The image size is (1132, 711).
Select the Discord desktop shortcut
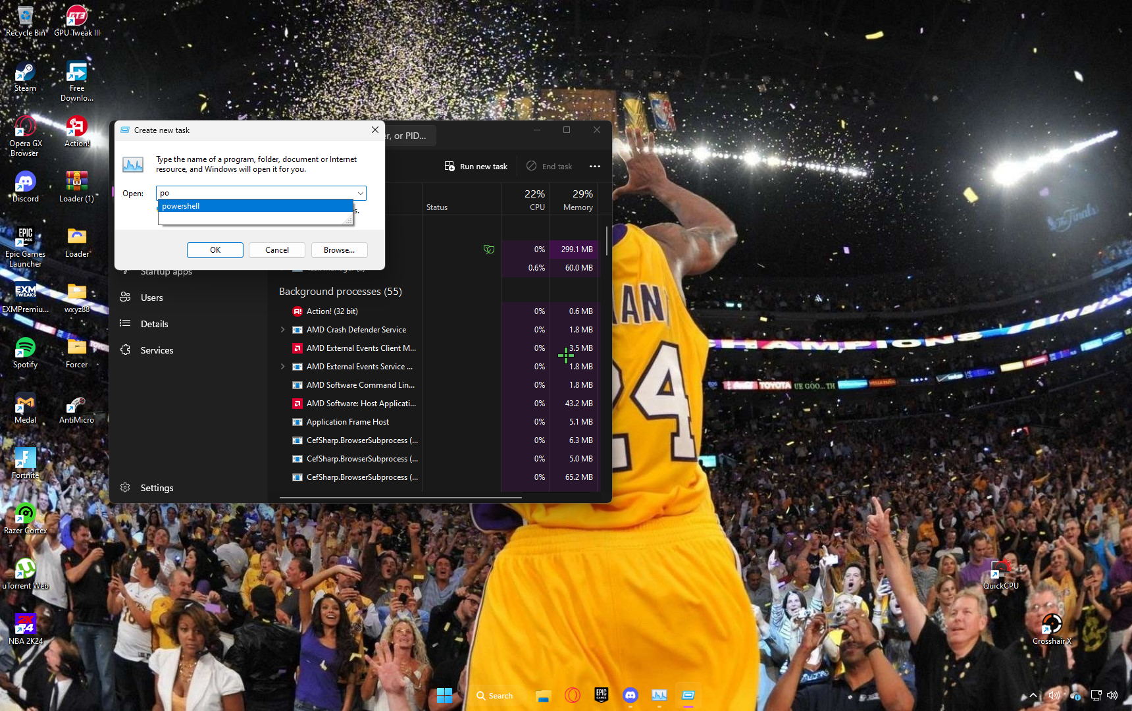point(25,187)
